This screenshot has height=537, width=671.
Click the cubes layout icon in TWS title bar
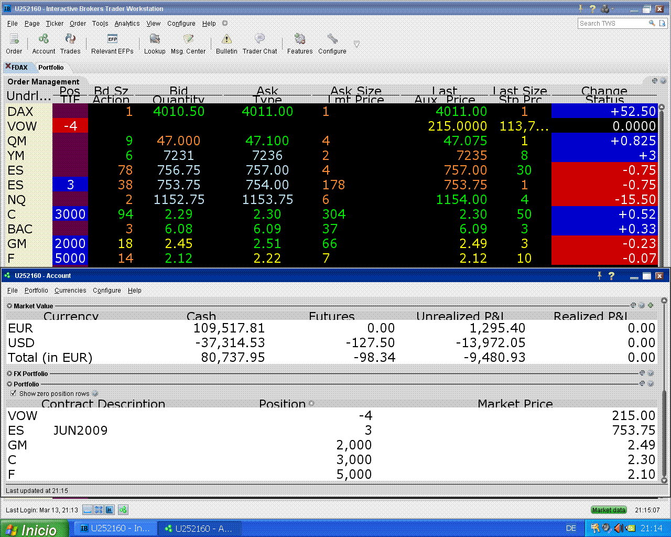click(605, 8)
